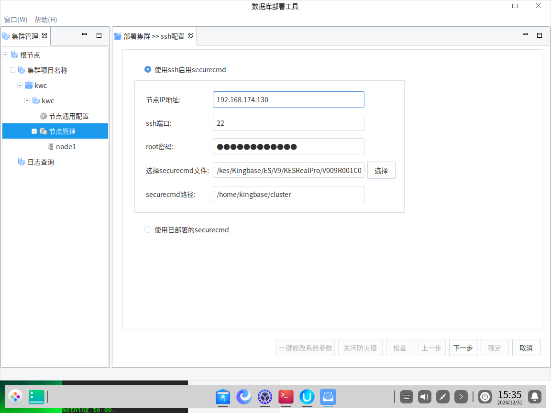Image resolution: width=551 pixels, height=413 pixels.
Task: Open the 帮助(H) menu
Action: (x=46, y=20)
